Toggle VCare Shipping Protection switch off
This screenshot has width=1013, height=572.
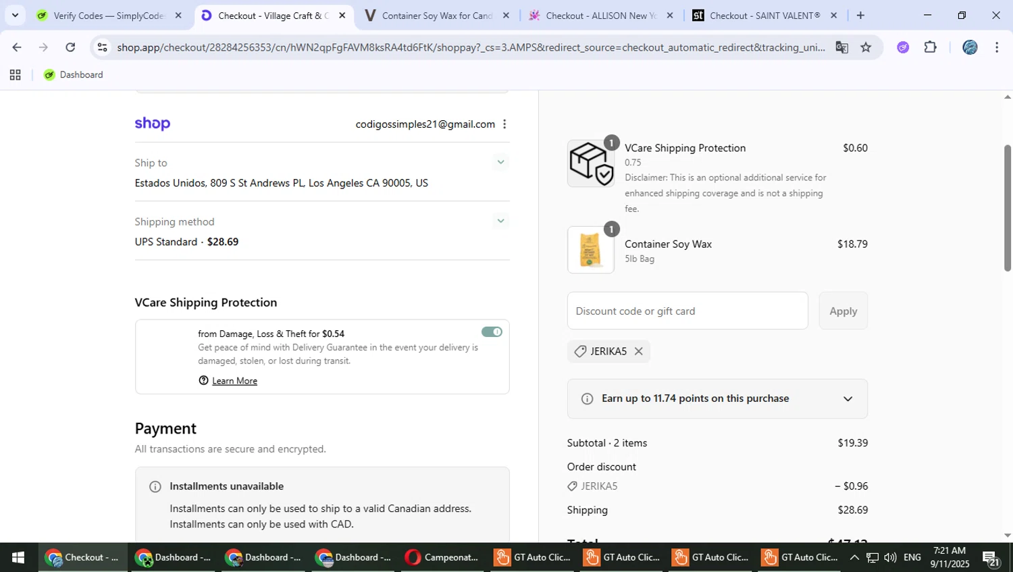pos(492,332)
